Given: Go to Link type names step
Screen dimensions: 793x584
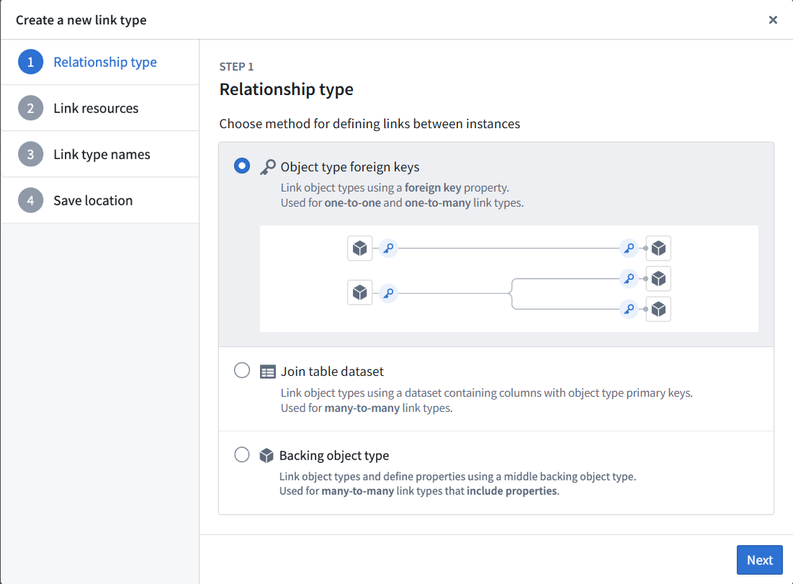Looking at the screenshot, I should coord(100,154).
